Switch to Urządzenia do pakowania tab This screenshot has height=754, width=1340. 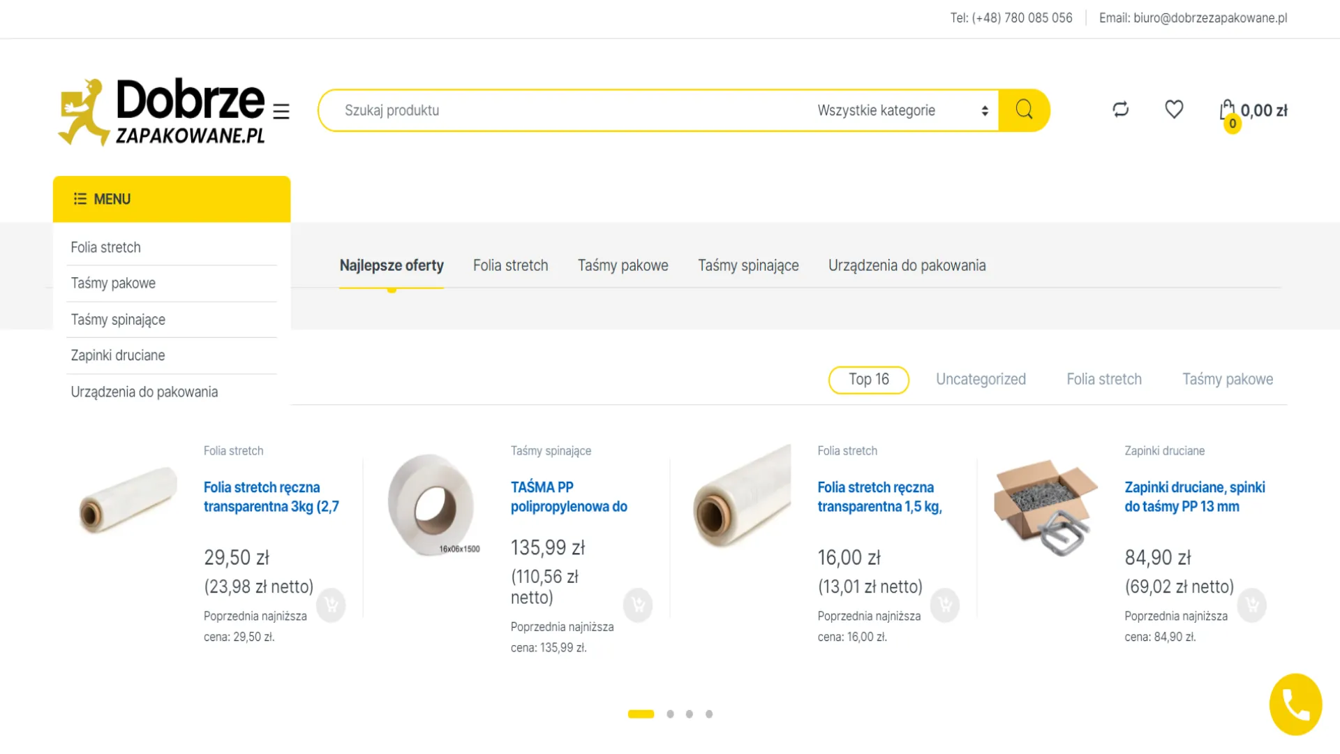[x=907, y=265]
